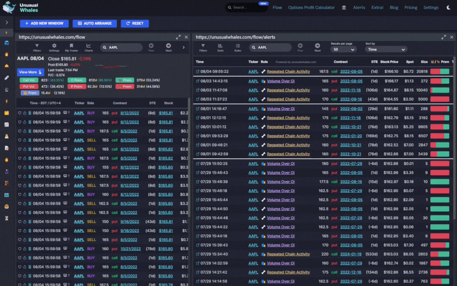Viewport: 457px width, 286px height.
Task: Click Next arrow in the flow window
Action: coord(168,47)
